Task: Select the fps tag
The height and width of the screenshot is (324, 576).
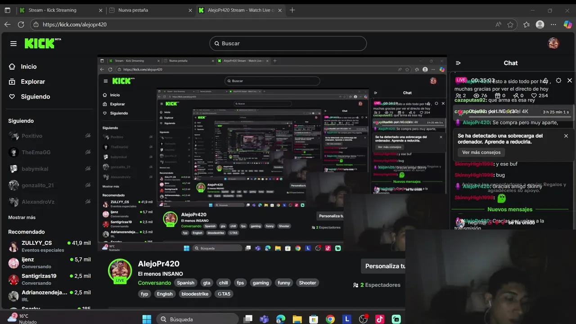Action: tap(240, 283)
